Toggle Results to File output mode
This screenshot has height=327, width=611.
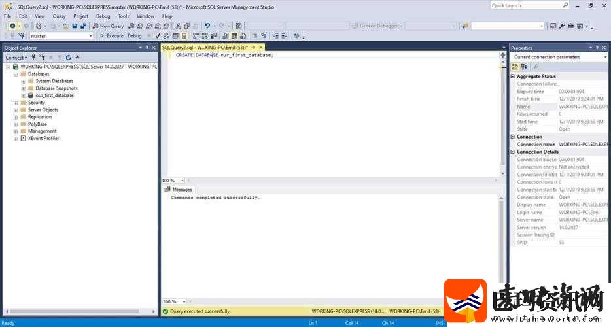pos(243,36)
